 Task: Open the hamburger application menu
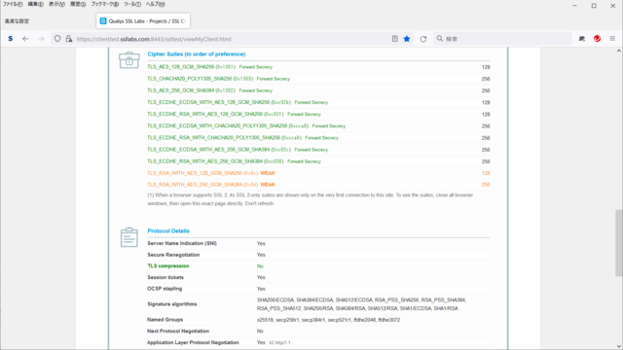point(612,39)
